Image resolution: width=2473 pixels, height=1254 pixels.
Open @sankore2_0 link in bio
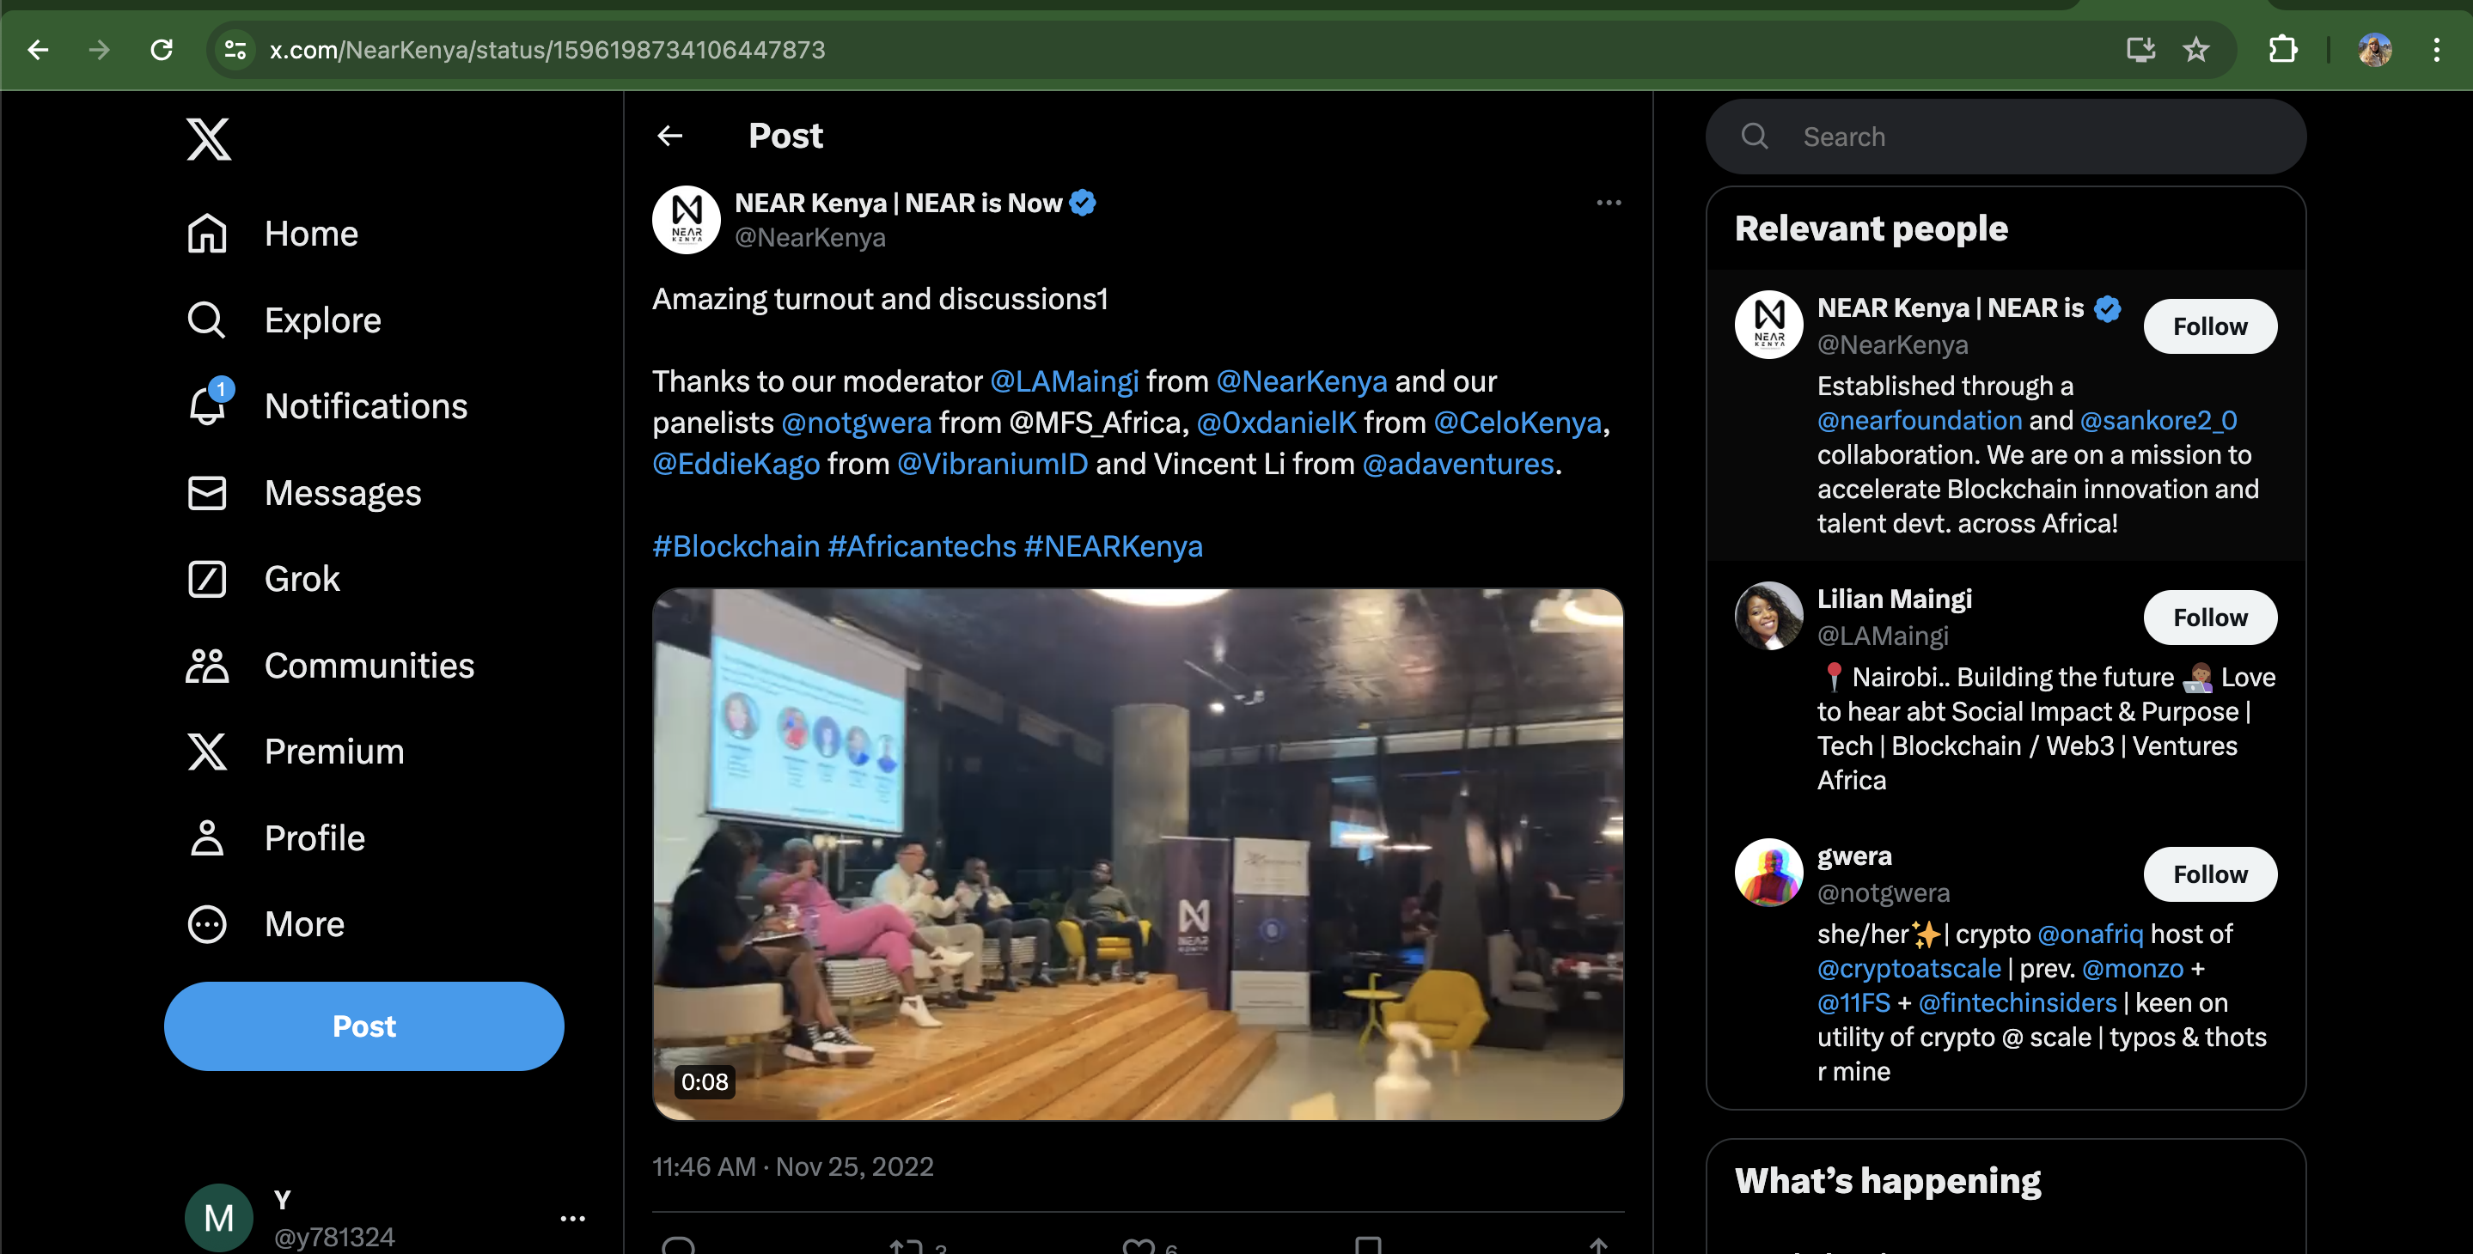tap(2159, 420)
